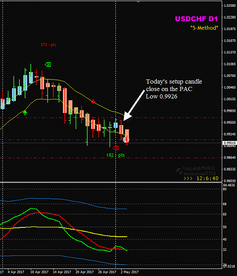The width and height of the screenshot is (237, 276).
Task: Click the 0.98640 price scale label
Action: point(230,158)
